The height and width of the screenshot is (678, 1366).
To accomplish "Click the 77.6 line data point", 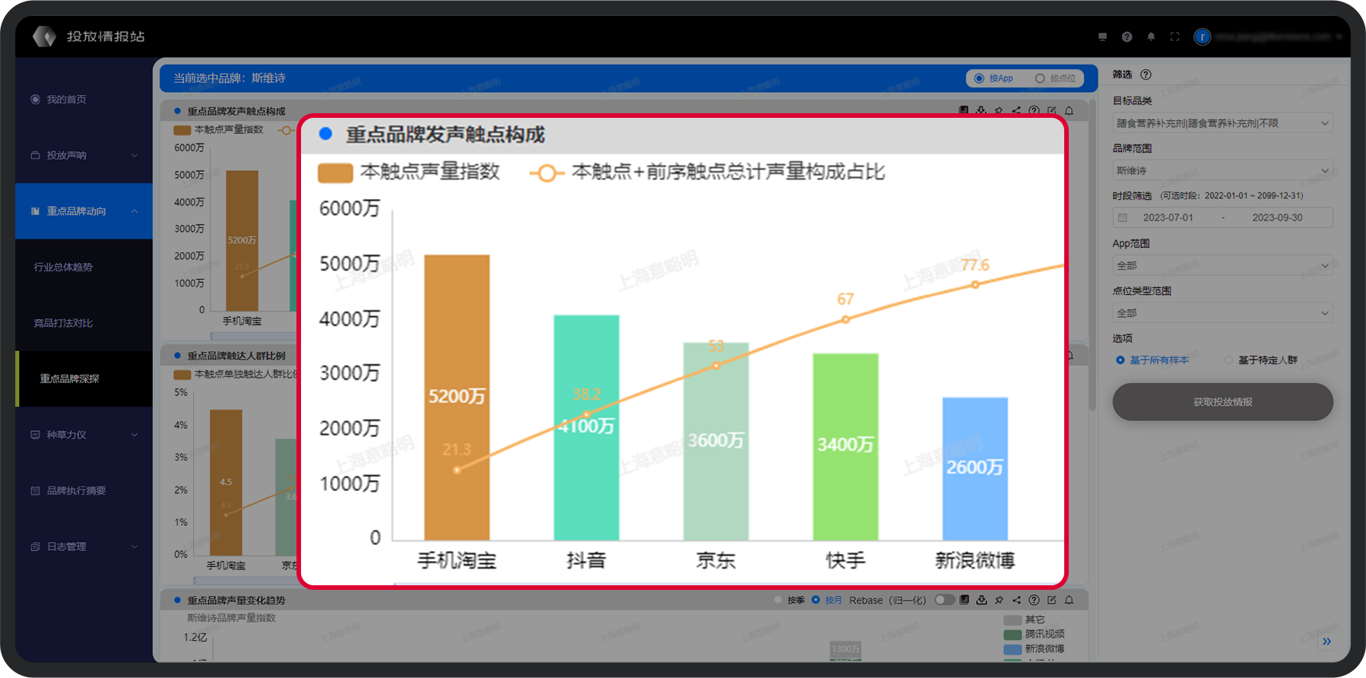I will click(x=975, y=285).
